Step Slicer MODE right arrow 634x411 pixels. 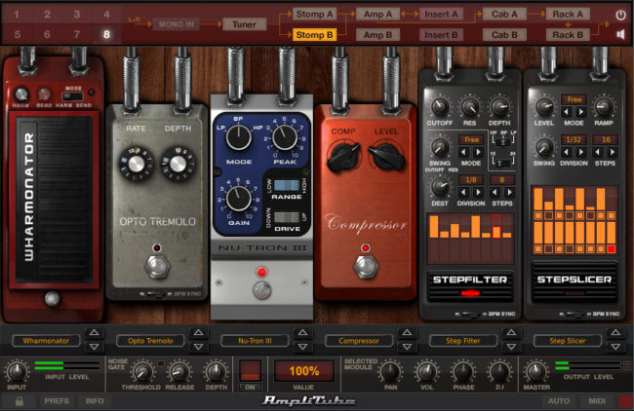(581, 111)
